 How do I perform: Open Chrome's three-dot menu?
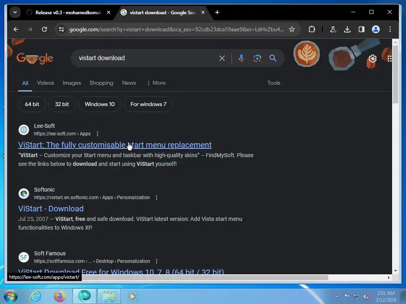[x=390, y=29]
